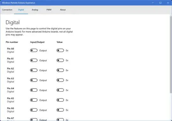Toggle Pin A6 input/output mode switch
The height and width of the screenshot is (121, 172).
[34, 110]
